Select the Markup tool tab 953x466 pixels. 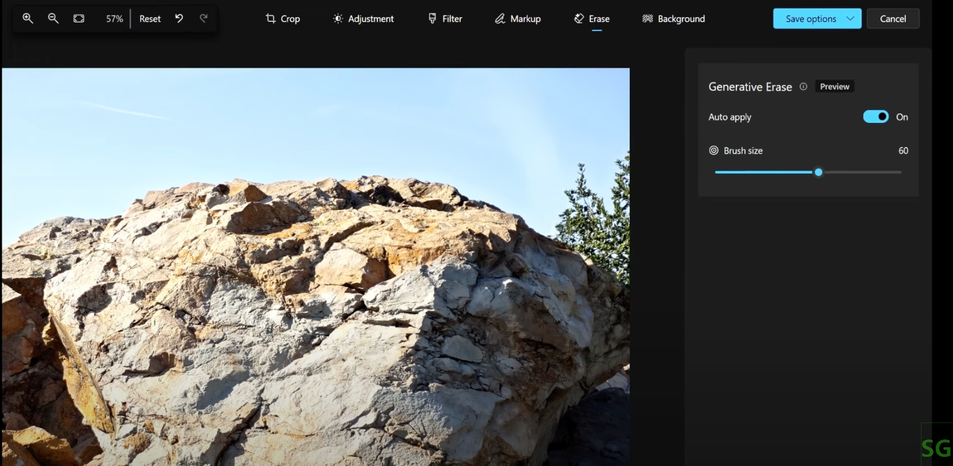pos(518,19)
